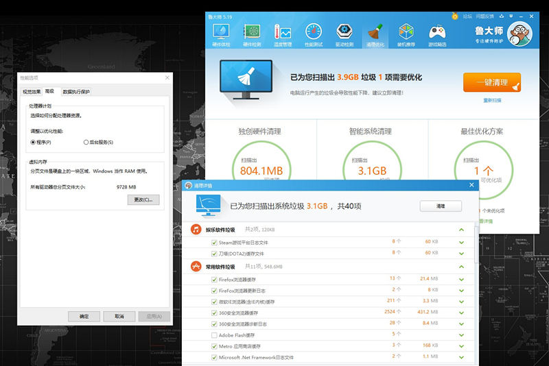Click the 1 个 optimization circle
Image resolution: width=549 pixels, height=366 pixels.
(484, 170)
